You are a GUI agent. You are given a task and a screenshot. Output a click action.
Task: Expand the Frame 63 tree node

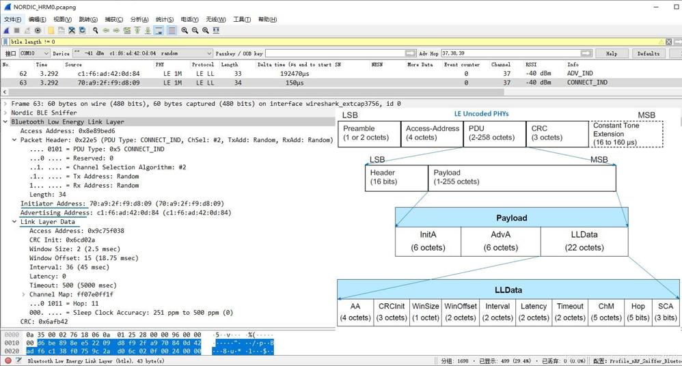tap(5, 104)
